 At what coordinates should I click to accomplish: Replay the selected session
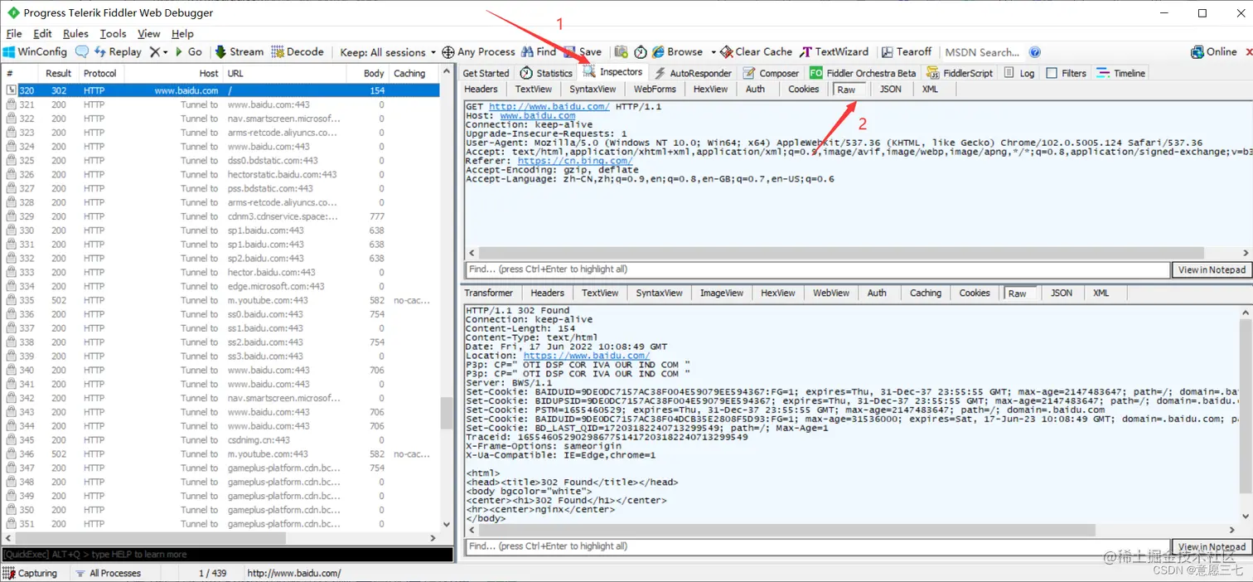point(118,51)
